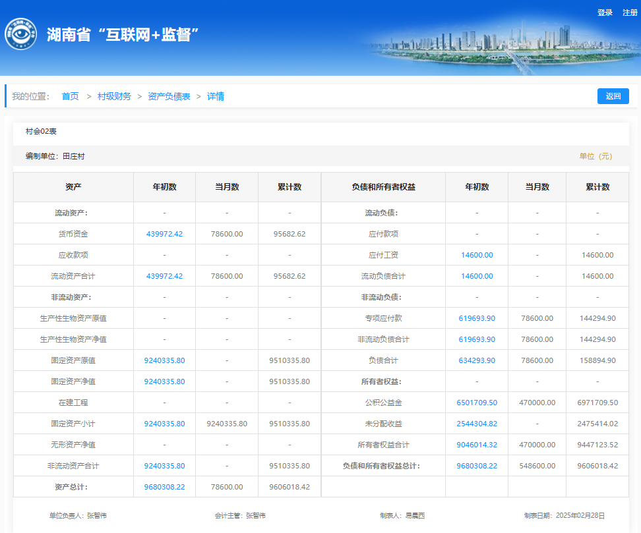Click the 资产 column header

pyautogui.click(x=73, y=187)
